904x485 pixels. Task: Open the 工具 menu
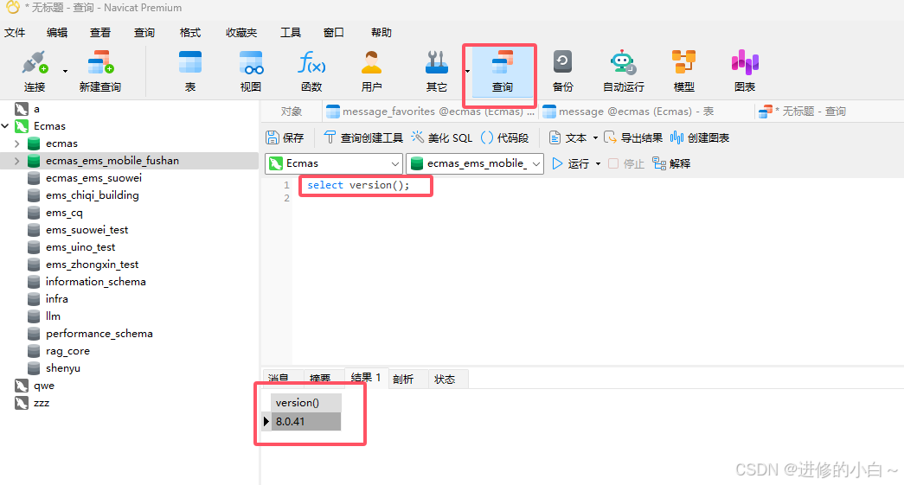[x=291, y=33]
